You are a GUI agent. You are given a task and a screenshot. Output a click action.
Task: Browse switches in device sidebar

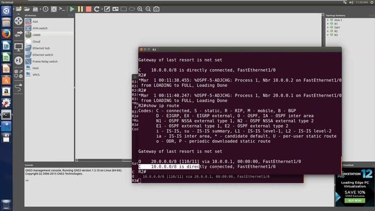coord(18,34)
